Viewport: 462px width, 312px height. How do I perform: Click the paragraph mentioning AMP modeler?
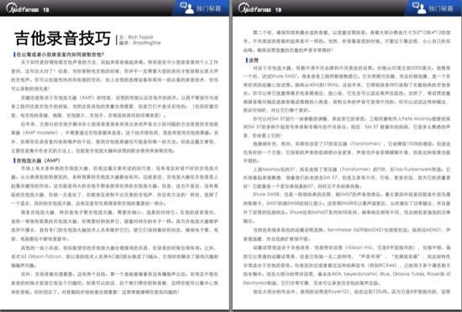coord(114,137)
